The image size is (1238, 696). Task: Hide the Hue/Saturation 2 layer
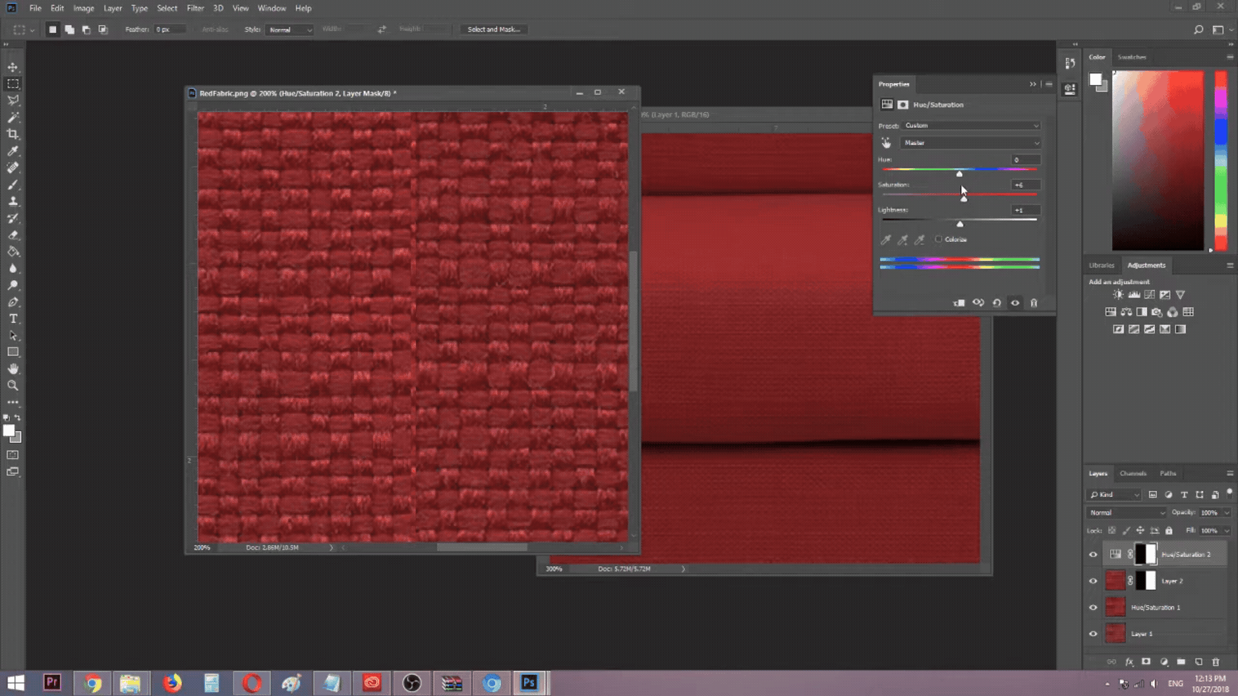pos(1093,554)
